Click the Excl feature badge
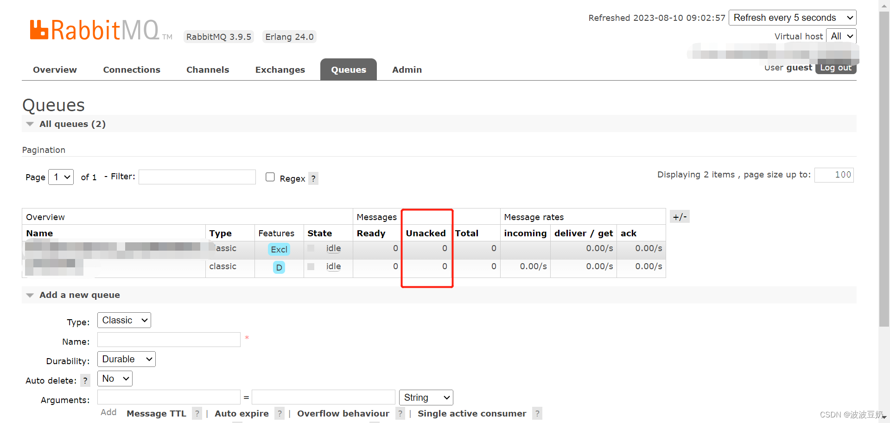The height and width of the screenshot is (423, 890). point(279,249)
